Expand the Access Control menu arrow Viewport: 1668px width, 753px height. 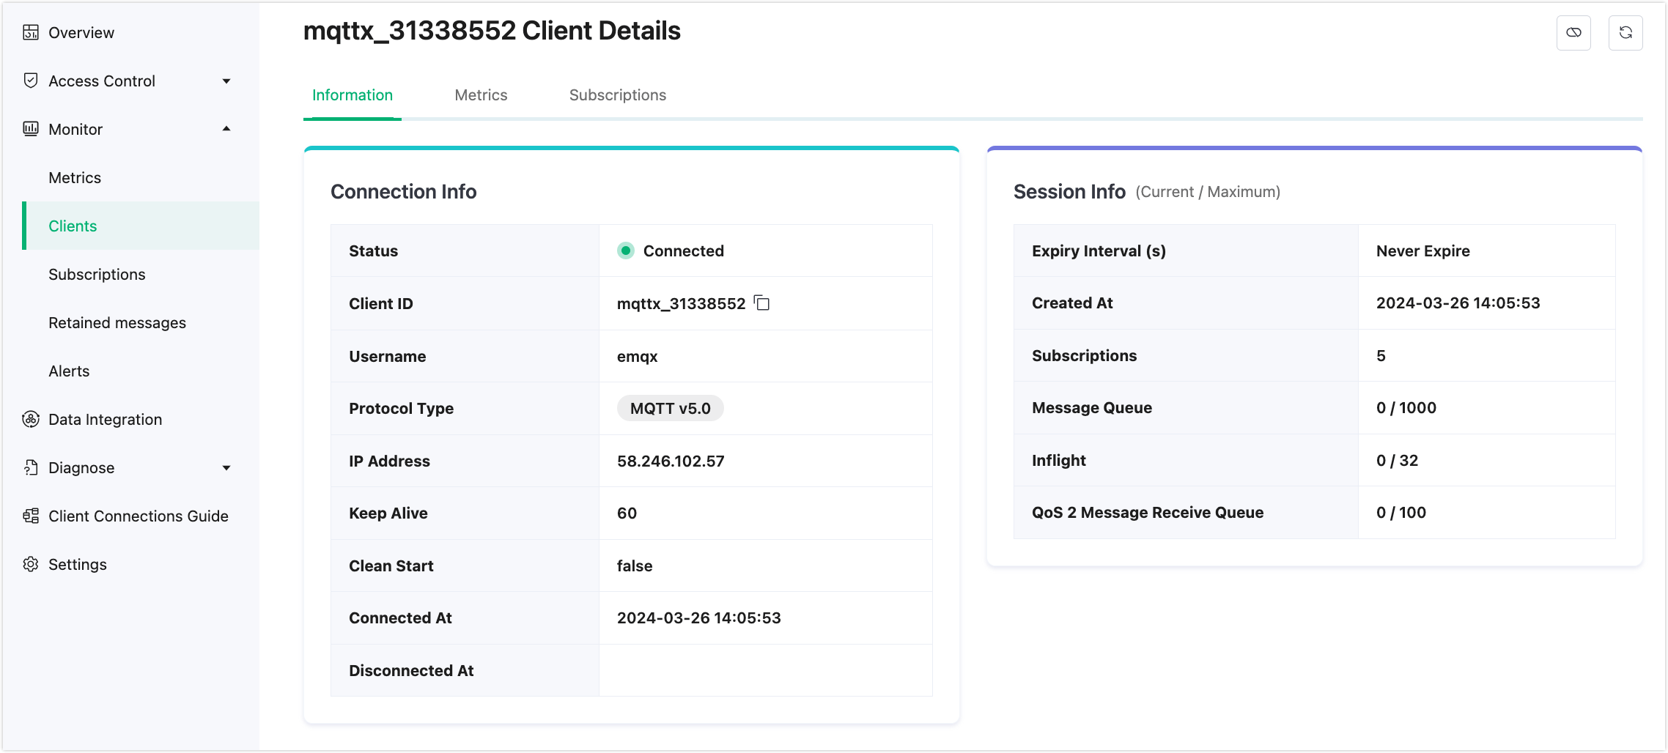226,81
